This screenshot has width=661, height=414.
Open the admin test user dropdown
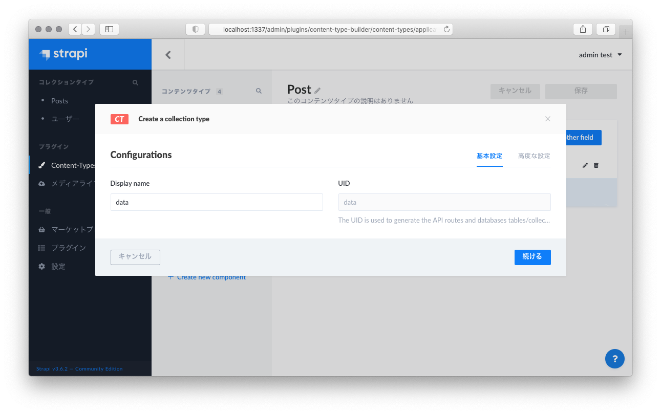click(x=600, y=55)
